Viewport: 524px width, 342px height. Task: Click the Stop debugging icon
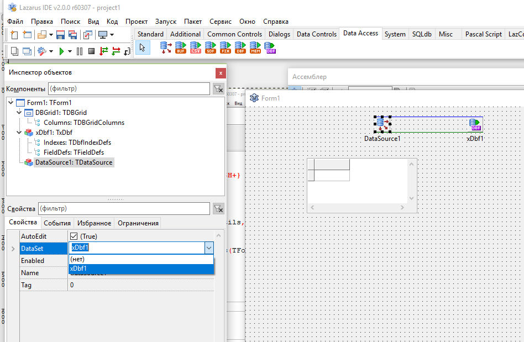pos(92,51)
